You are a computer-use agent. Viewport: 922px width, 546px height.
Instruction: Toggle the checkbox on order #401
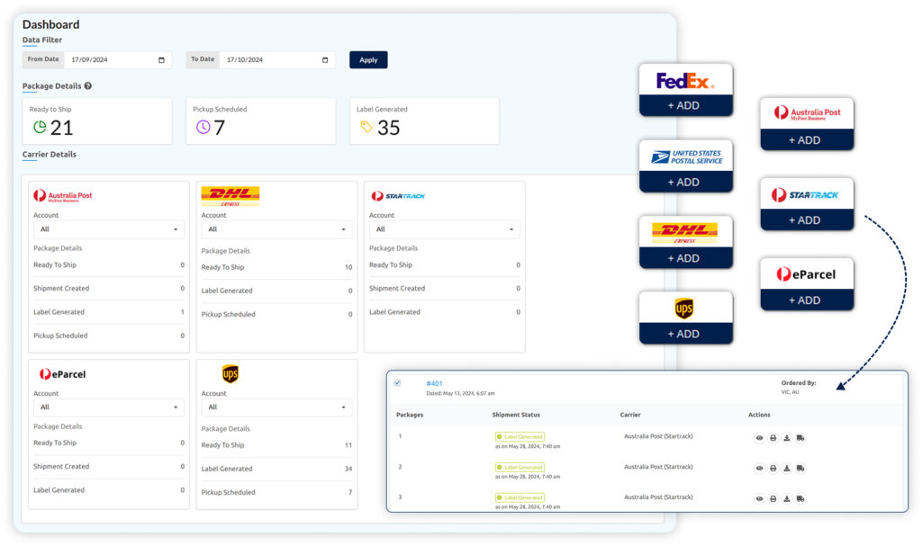point(398,381)
